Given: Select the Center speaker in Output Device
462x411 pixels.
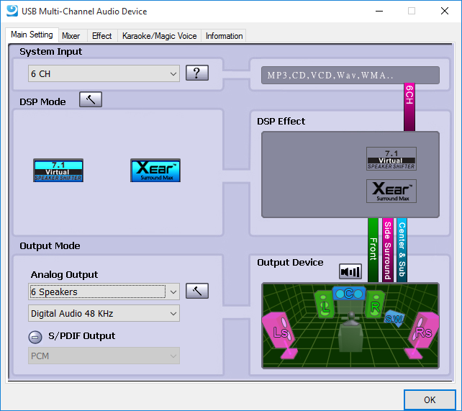Looking at the screenshot, I should point(348,294).
